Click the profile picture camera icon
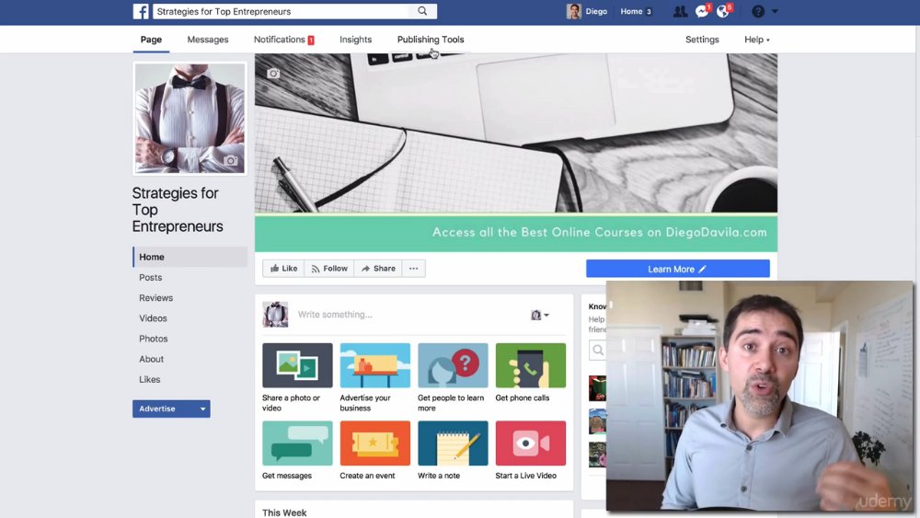 [x=231, y=160]
